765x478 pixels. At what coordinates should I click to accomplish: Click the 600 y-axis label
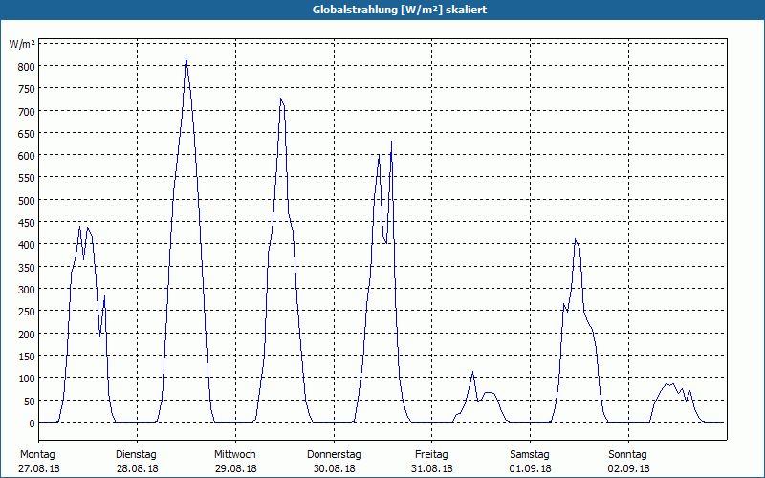click(27, 156)
